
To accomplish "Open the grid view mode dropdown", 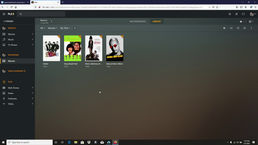I will tap(251, 22).
